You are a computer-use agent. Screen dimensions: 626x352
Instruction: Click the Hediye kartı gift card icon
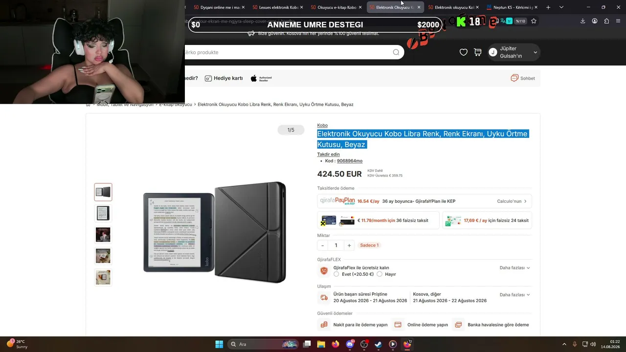pos(208,78)
